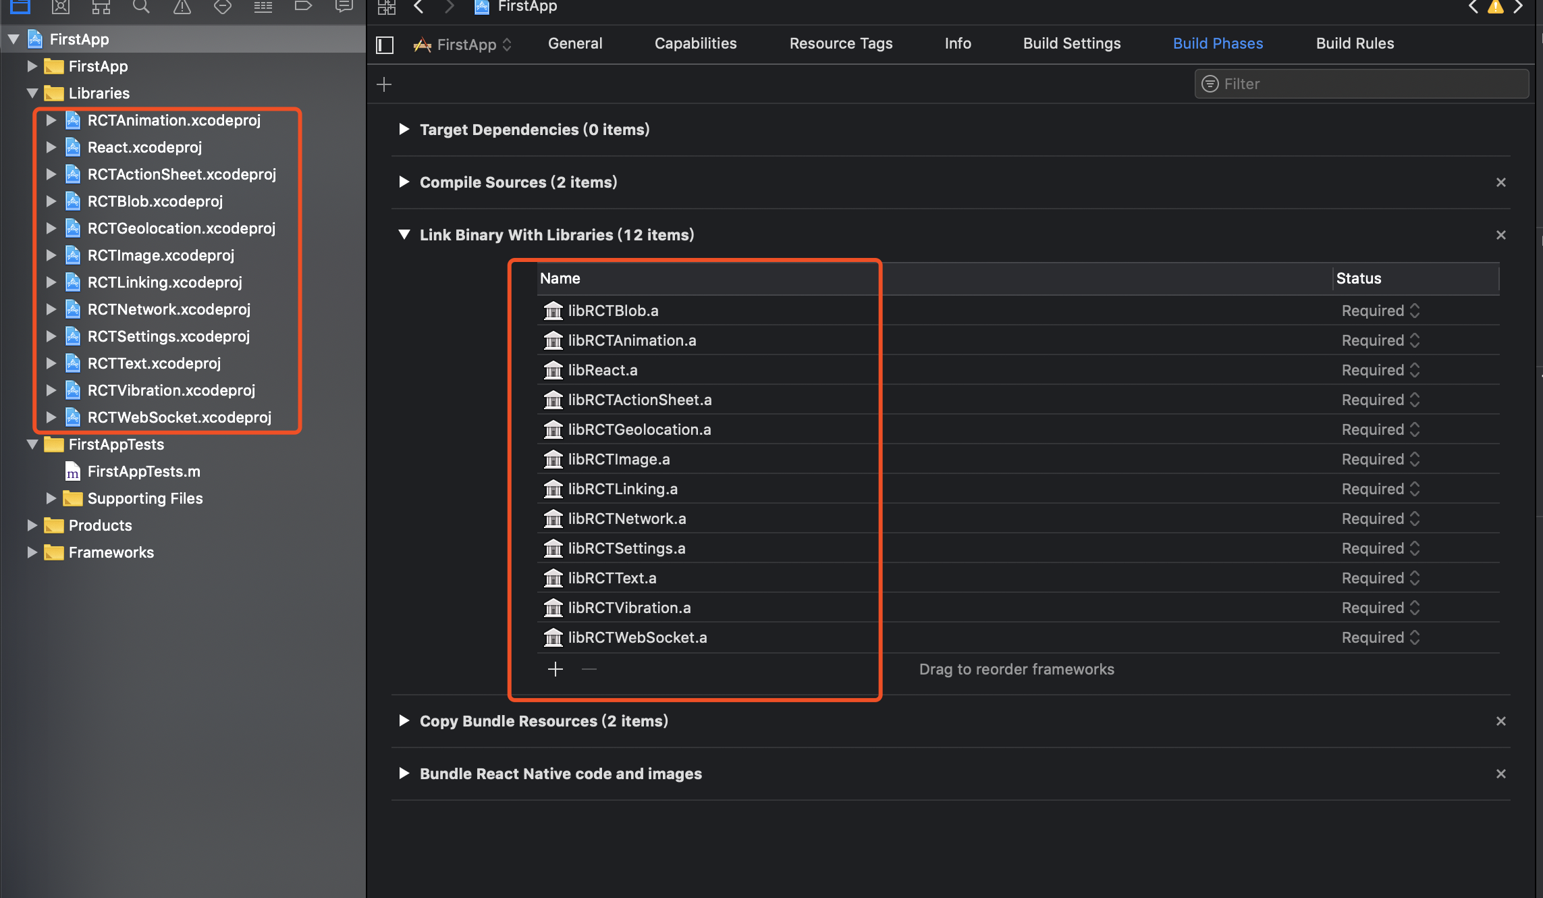Screen dimensions: 1543x898
Task: Delete the Copy Bundle Resources phase
Action: (1501, 721)
